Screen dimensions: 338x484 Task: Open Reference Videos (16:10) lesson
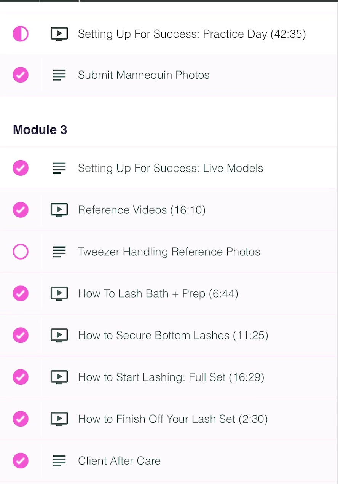point(142,210)
